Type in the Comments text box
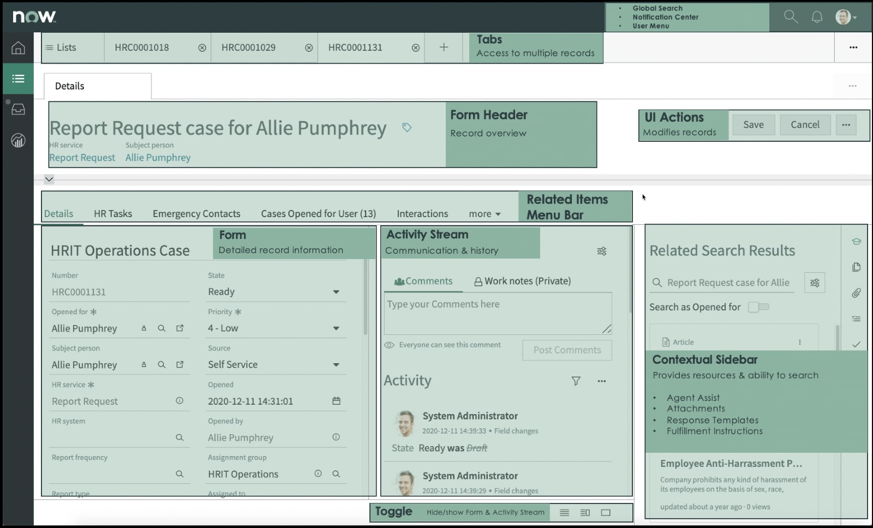Image resolution: width=873 pixels, height=528 pixels. [x=497, y=313]
